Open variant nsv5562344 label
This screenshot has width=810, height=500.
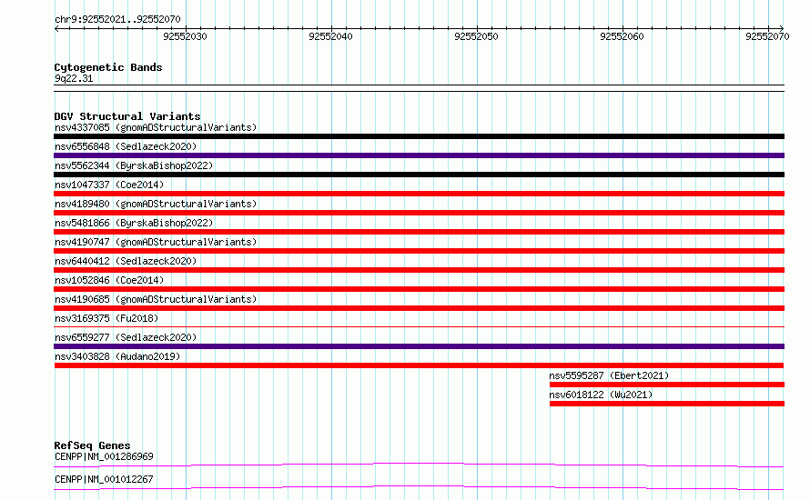click(x=134, y=165)
